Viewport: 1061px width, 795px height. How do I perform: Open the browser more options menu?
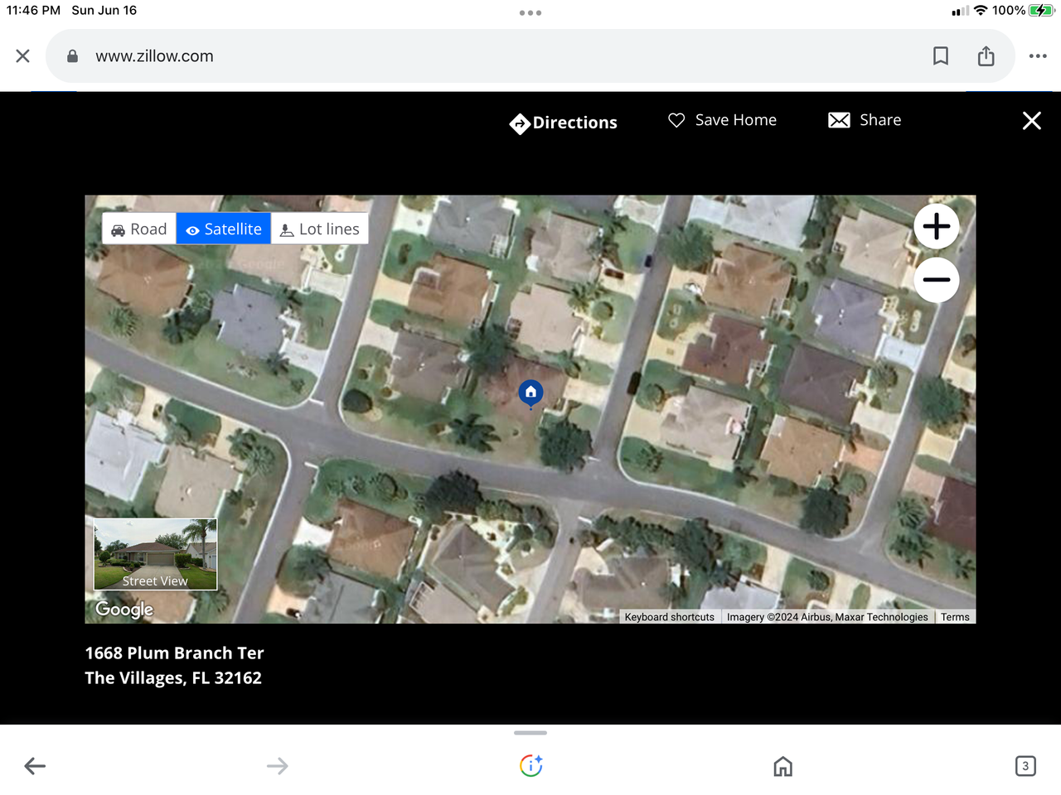point(1038,56)
